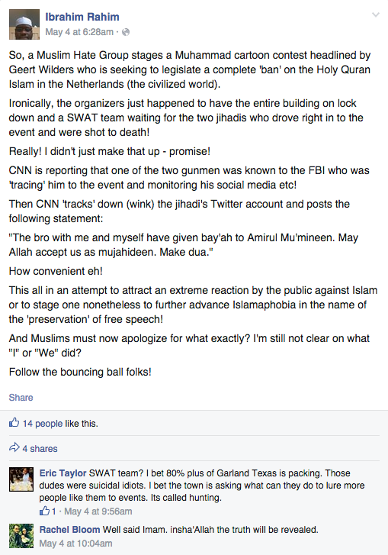Open the post timestamp May 4 at 6:28am
The image size is (388, 555).
[79, 32]
